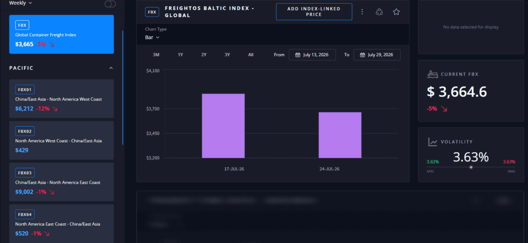Screen dimensions: 528x243
Task: Open the To date field July 29, 2026
Action: (x=377, y=55)
